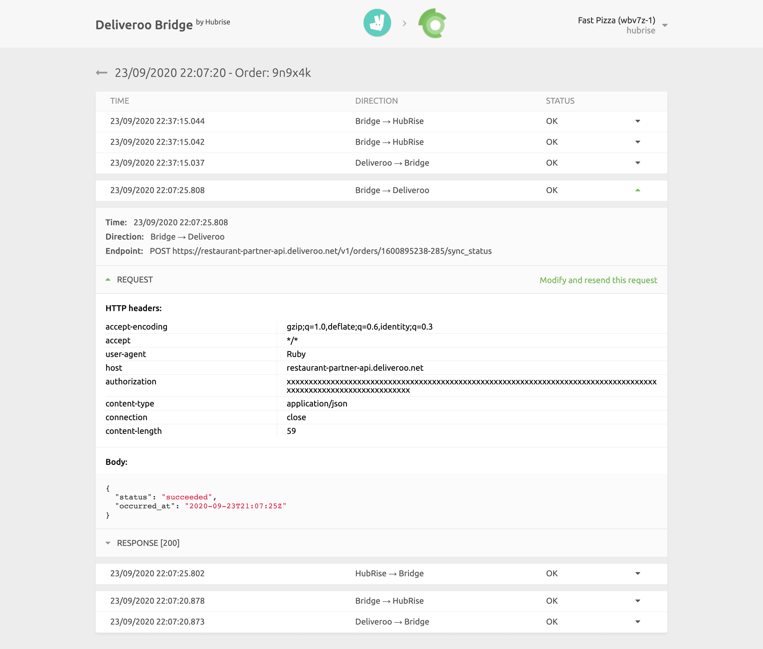Expand the 22:37:15.044 Bridge → HubRise entry

[x=638, y=121]
